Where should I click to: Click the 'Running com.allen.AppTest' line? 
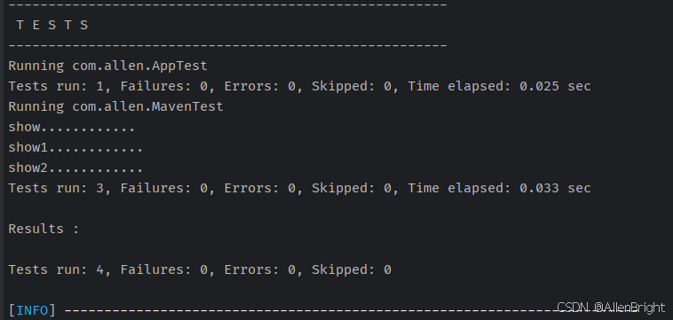click(107, 66)
